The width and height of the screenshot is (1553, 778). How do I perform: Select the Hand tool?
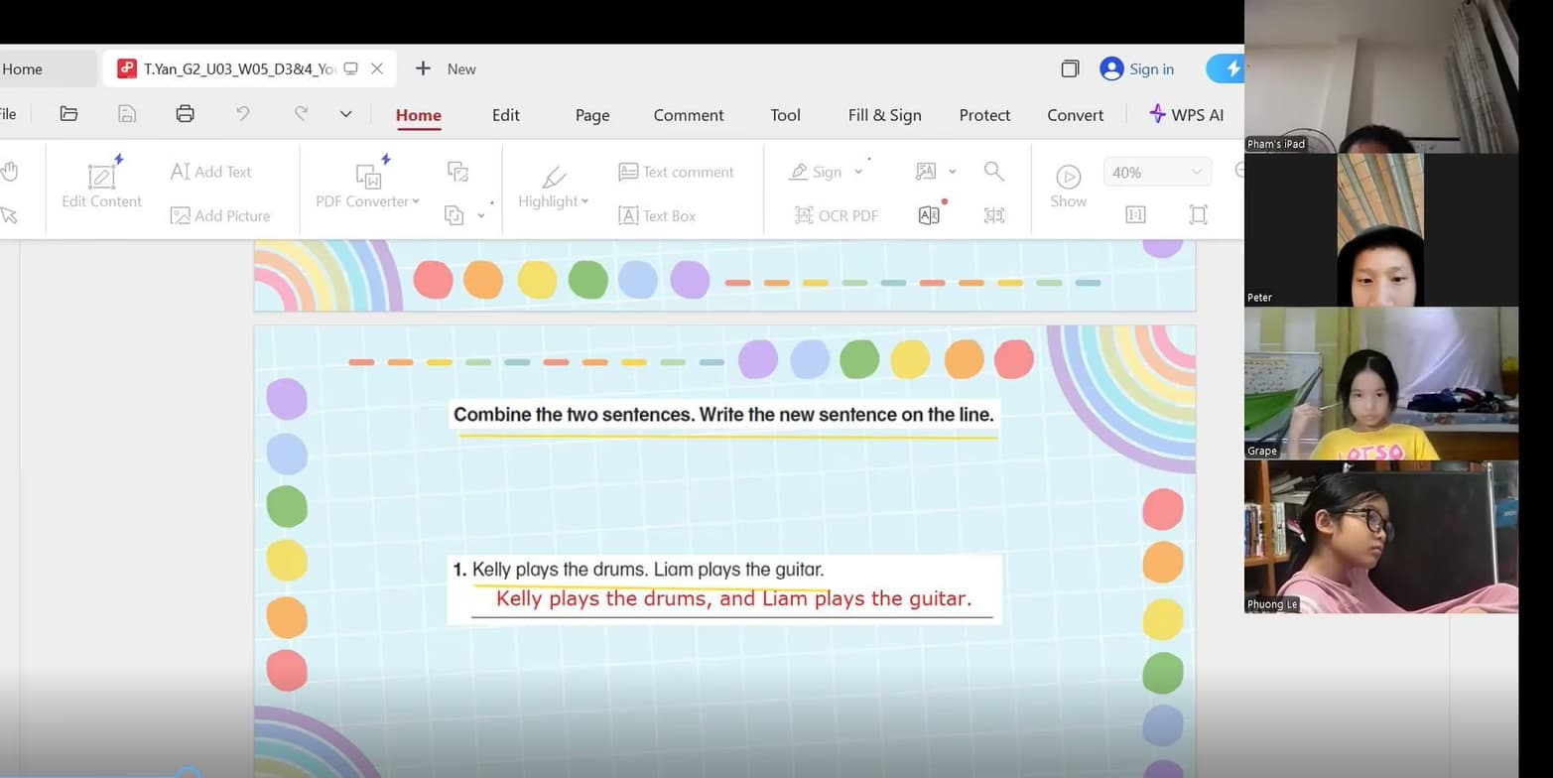[x=9, y=172]
